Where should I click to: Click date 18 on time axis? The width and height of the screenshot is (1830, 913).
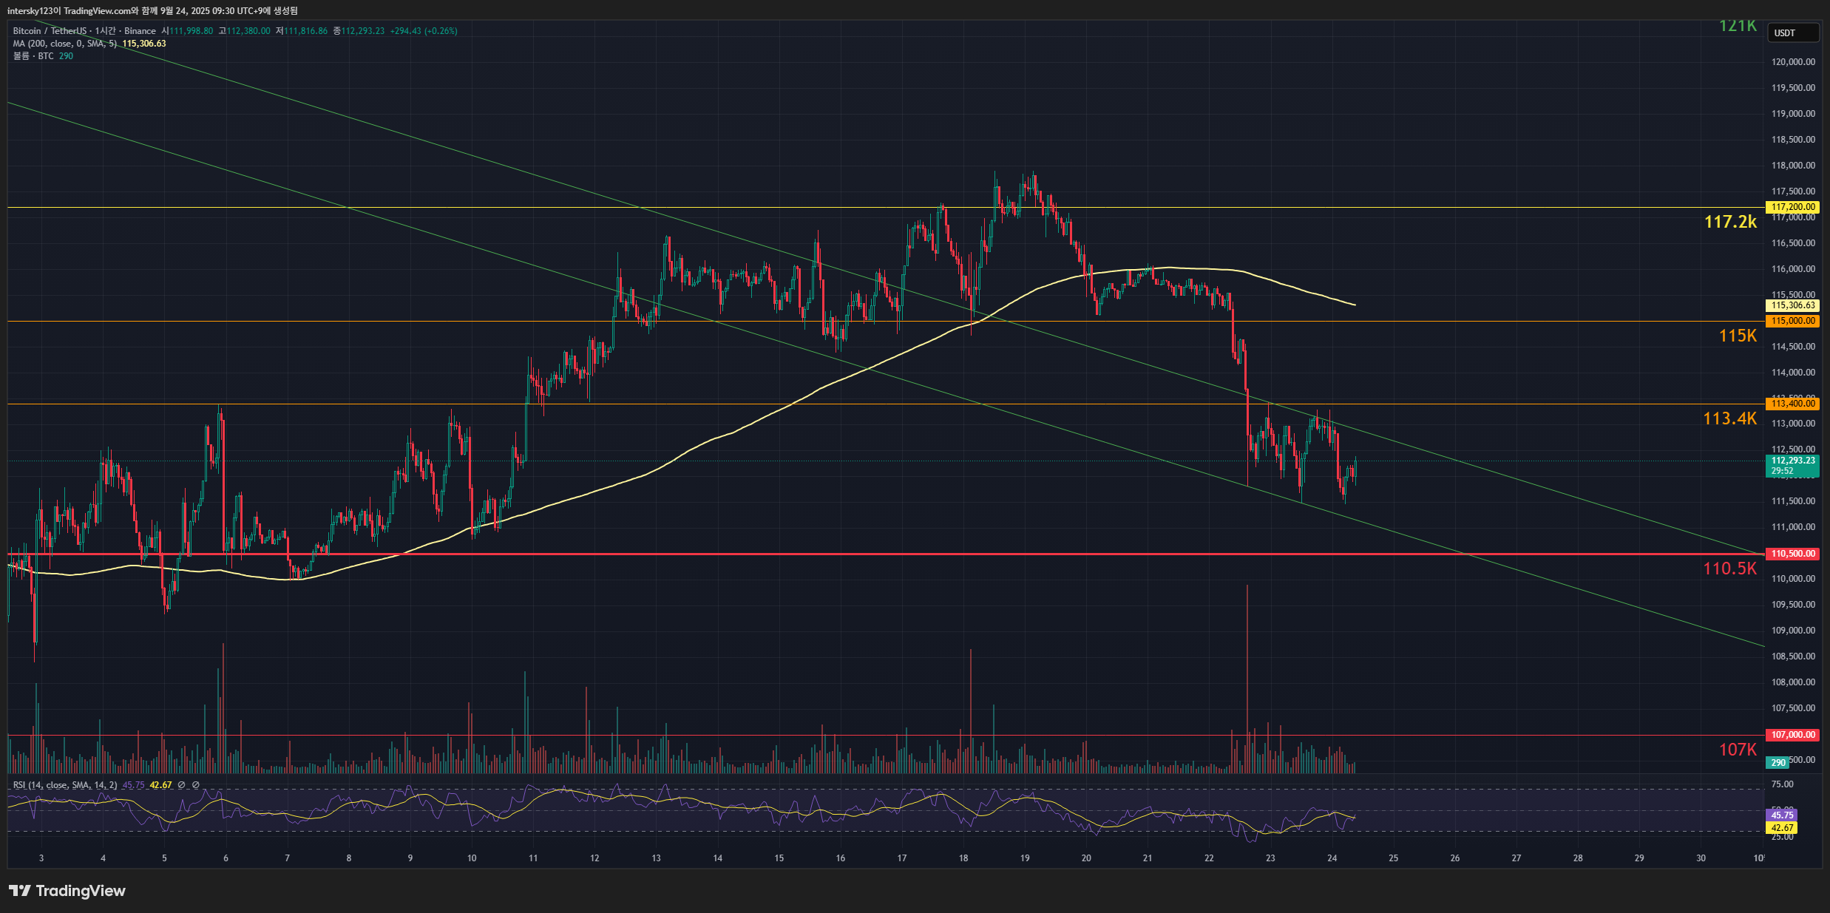pyautogui.click(x=963, y=858)
